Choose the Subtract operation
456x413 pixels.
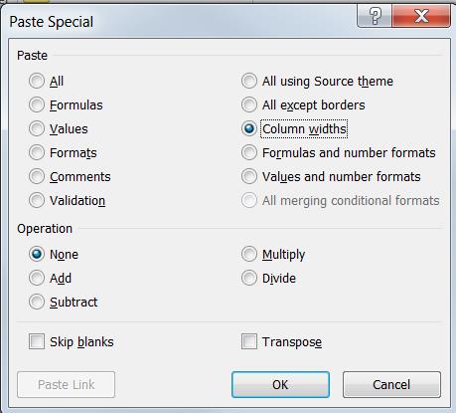[x=37, y=302]
